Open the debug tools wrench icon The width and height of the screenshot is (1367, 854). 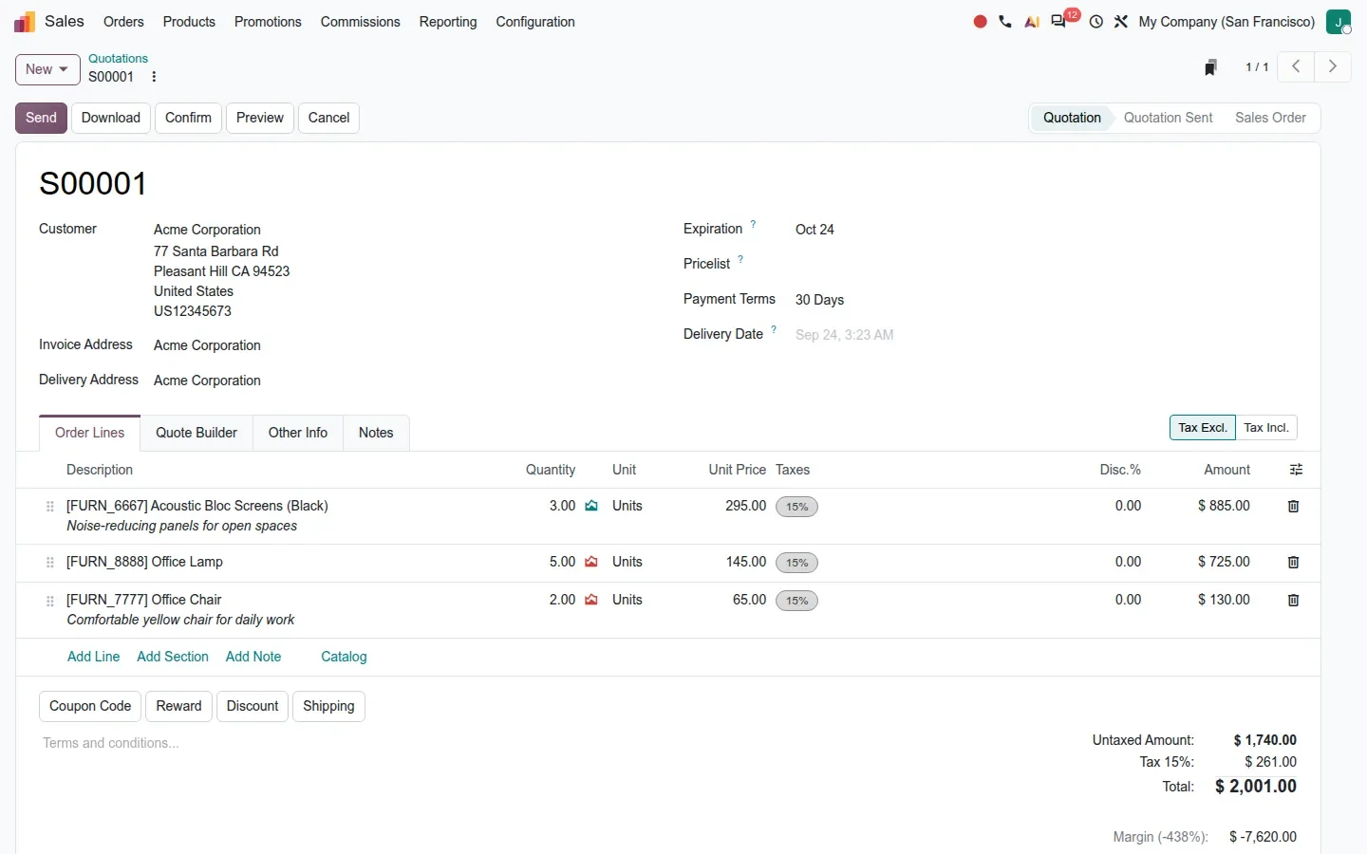1121,22
